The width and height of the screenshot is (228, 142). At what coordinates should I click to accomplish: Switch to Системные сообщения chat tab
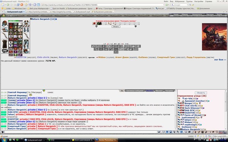135,91
